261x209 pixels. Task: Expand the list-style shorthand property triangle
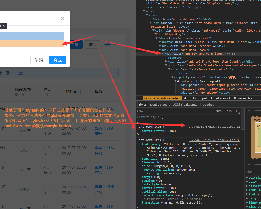coord(162,184)
